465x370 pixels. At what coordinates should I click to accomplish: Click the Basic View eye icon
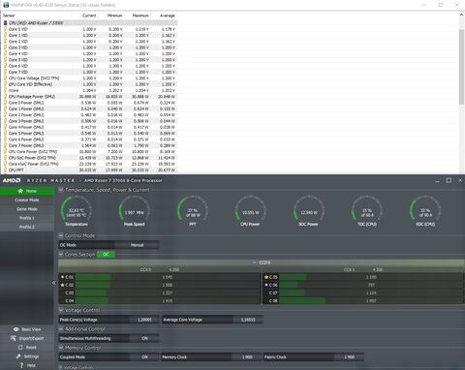tap(16, 329)
